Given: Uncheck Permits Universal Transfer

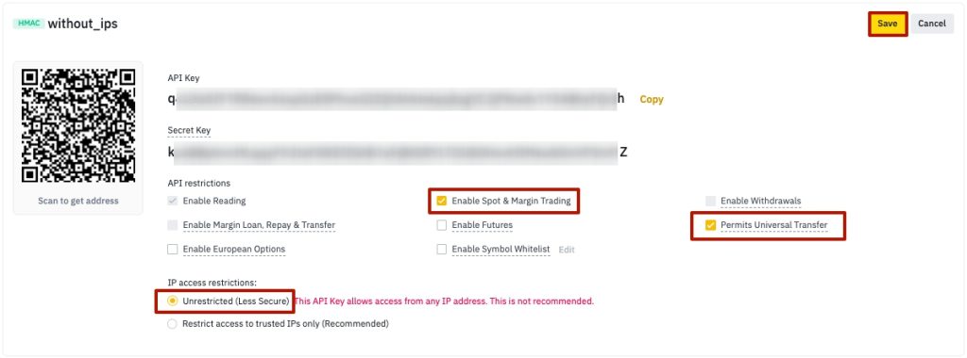Looking at the screenshot, I should tap(710, 225).
